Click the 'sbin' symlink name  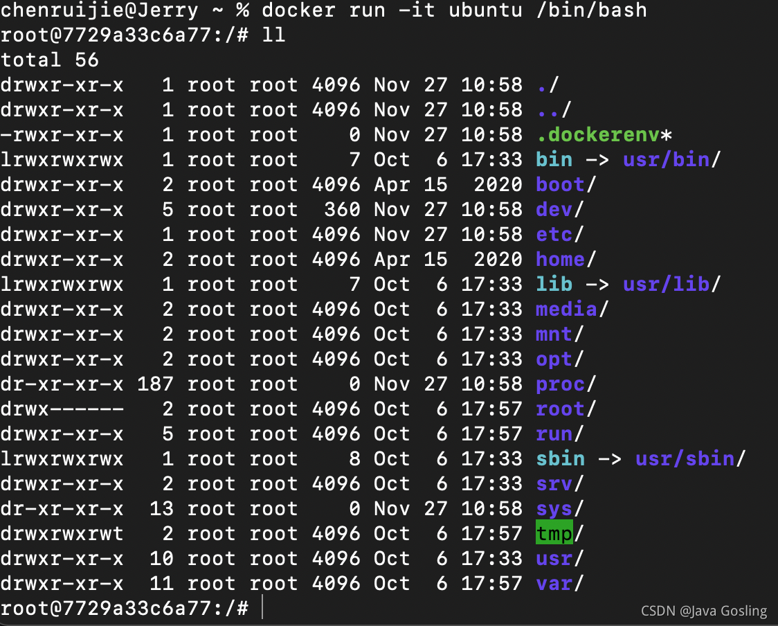point(561,458)
